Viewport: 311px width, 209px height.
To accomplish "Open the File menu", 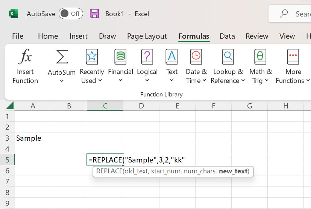I will pyautogui.click(x=18, y=36).
